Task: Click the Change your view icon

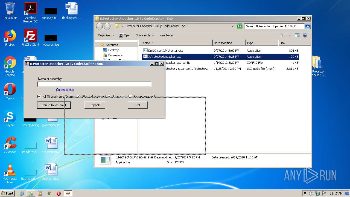Action: [x=283, y=35]
